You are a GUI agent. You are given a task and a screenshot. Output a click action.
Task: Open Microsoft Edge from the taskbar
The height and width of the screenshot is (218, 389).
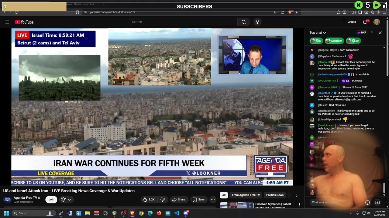(150, 213)
